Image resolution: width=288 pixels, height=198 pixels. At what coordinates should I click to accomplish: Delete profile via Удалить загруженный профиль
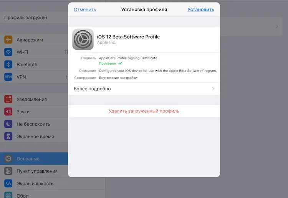coord(144,111)
